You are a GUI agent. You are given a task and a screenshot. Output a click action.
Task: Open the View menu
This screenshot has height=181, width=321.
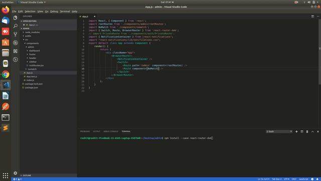click(x=40, y=12)
